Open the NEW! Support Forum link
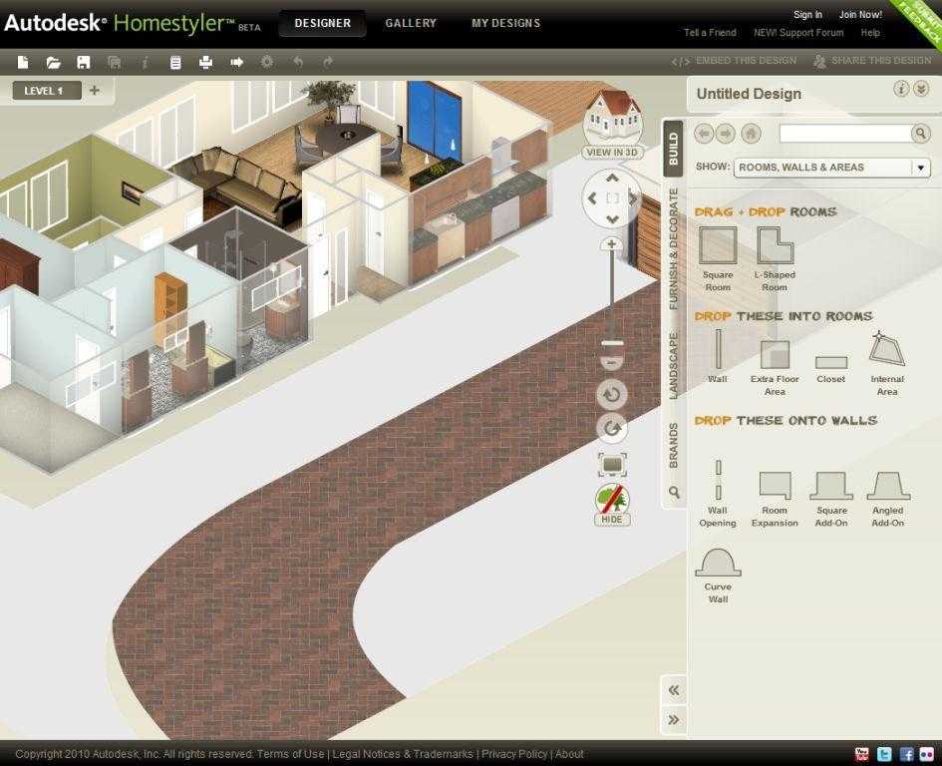 798,33
